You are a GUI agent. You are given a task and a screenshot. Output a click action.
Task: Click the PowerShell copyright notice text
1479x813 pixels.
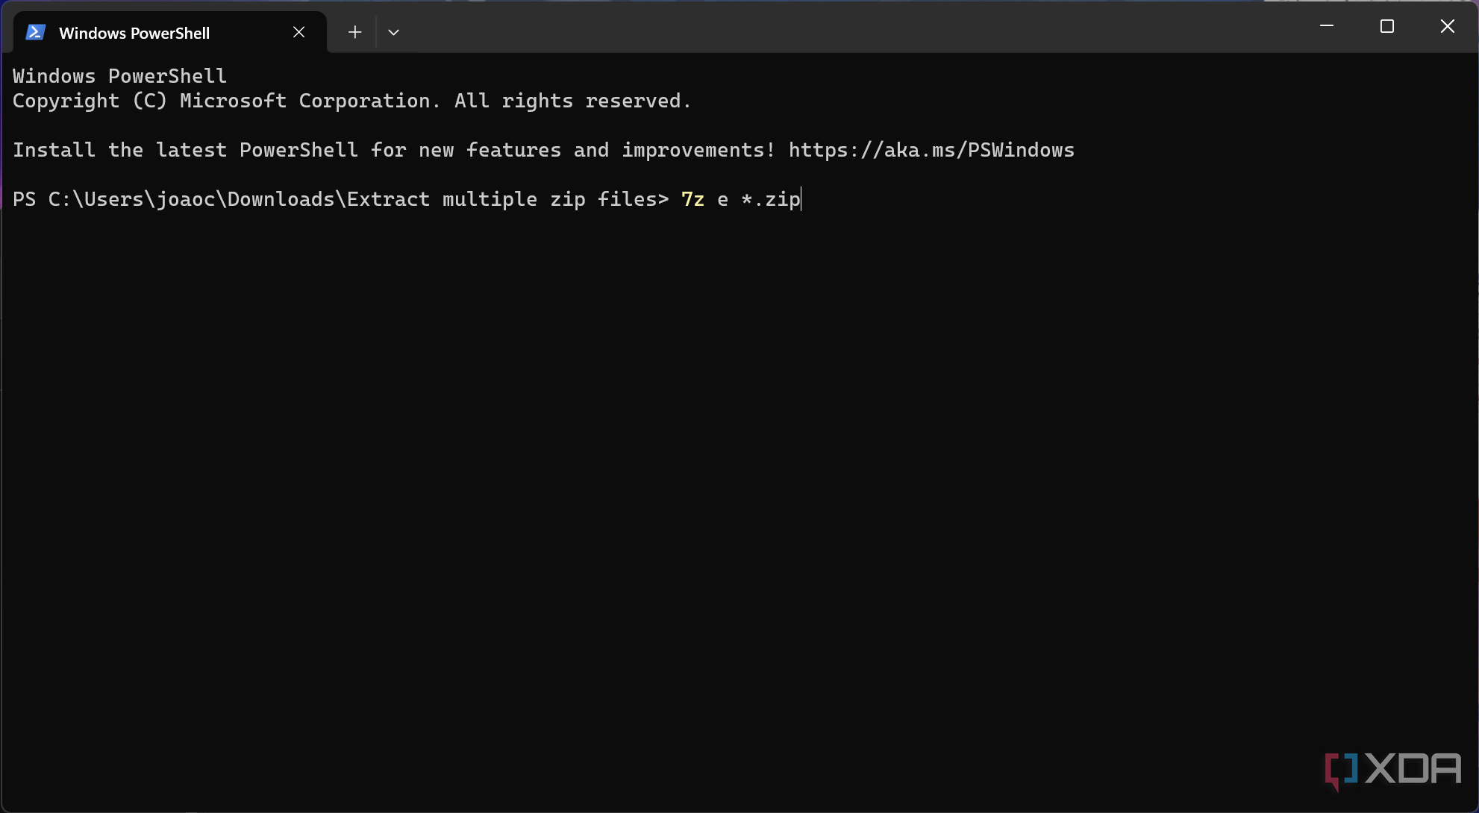[x=352, y=100]
